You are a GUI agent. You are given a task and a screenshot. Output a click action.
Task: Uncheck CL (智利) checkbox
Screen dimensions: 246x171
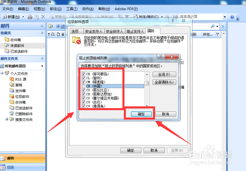tap(83, 78)
